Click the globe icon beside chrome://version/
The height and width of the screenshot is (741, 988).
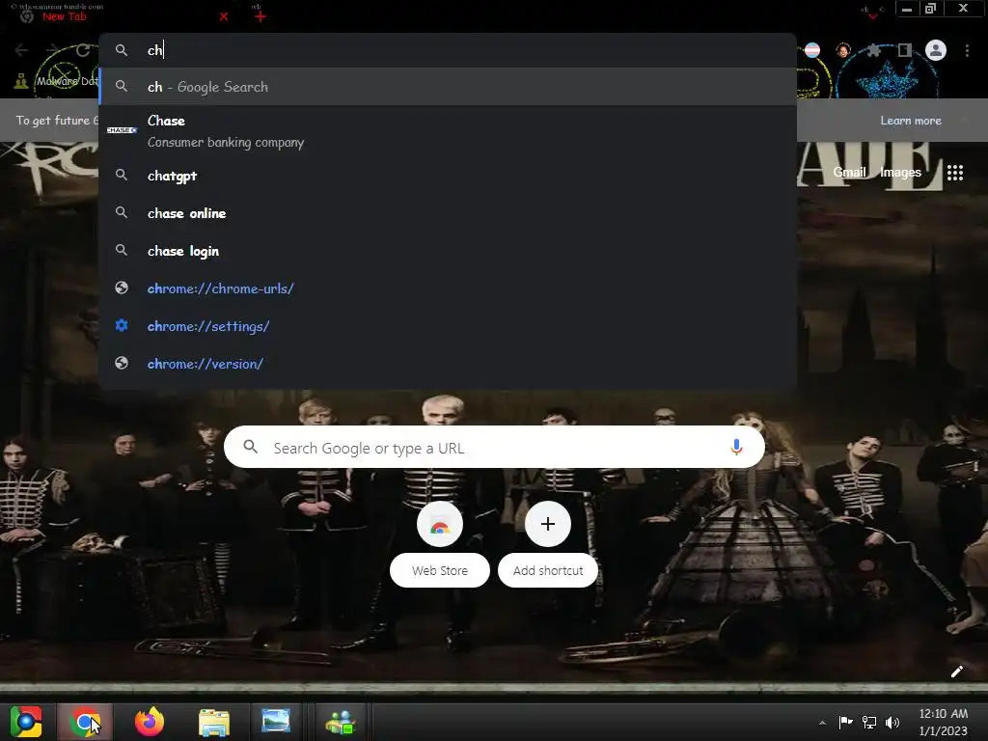click(122, 363)
